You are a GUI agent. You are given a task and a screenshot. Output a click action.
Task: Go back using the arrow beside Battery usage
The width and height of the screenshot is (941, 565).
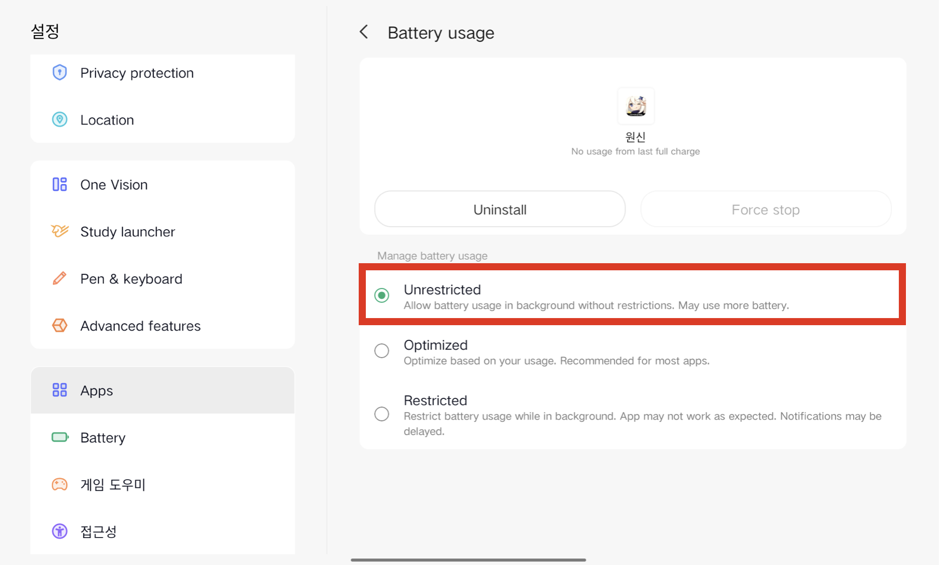tap(364, 32)
